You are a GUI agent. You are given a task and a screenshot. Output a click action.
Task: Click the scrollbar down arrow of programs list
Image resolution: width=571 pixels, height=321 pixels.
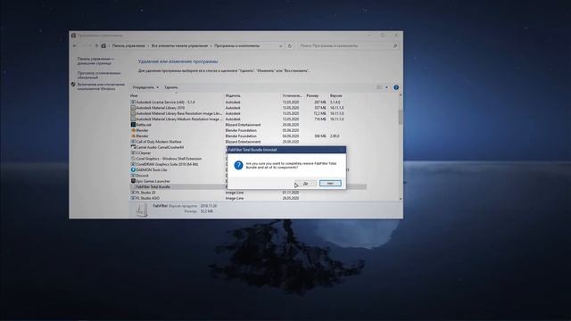[401, 199]
